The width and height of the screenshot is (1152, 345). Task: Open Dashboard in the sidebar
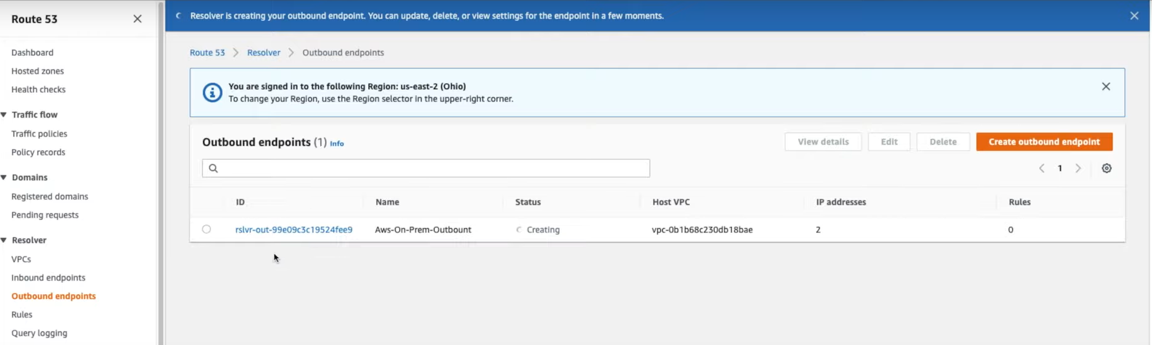pos(32,53)
